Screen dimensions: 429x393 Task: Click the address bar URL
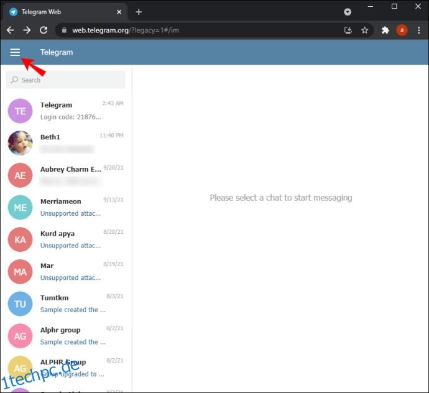tap(126, 30)
